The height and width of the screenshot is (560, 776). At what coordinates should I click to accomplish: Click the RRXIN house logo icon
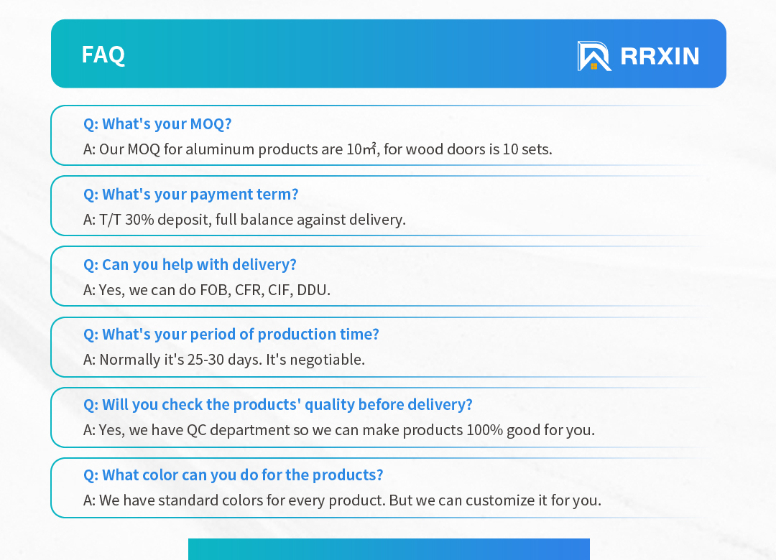[594, 56]
